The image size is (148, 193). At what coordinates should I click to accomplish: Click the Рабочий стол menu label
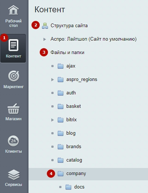tap(13, 23)
